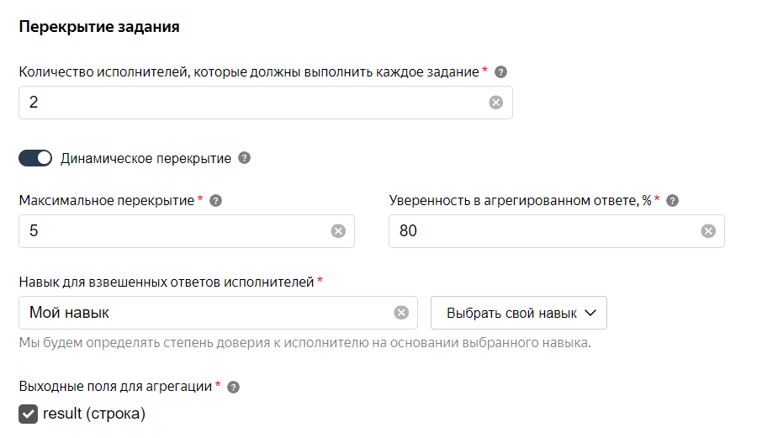The height and width of the screenshot is (438, 757).
Task: Click the Максимальное перекрытие field label
Action: pyautogui.click(x=107, y=200)
